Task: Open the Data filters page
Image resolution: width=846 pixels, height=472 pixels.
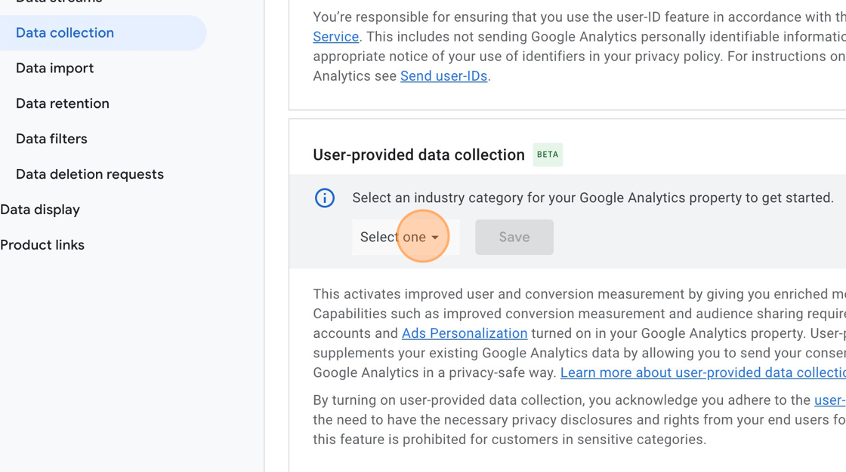Action: pyautogui.click(x=51, y=139)
